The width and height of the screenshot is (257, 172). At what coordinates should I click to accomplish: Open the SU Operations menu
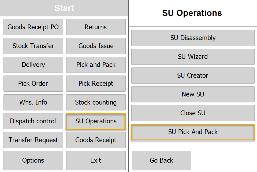(96, 121)
